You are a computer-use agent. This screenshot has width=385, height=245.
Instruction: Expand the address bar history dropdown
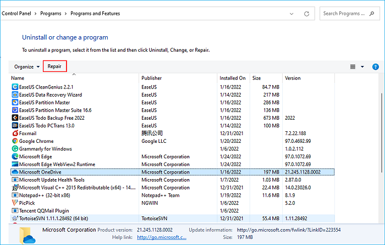tap(291, 14)
